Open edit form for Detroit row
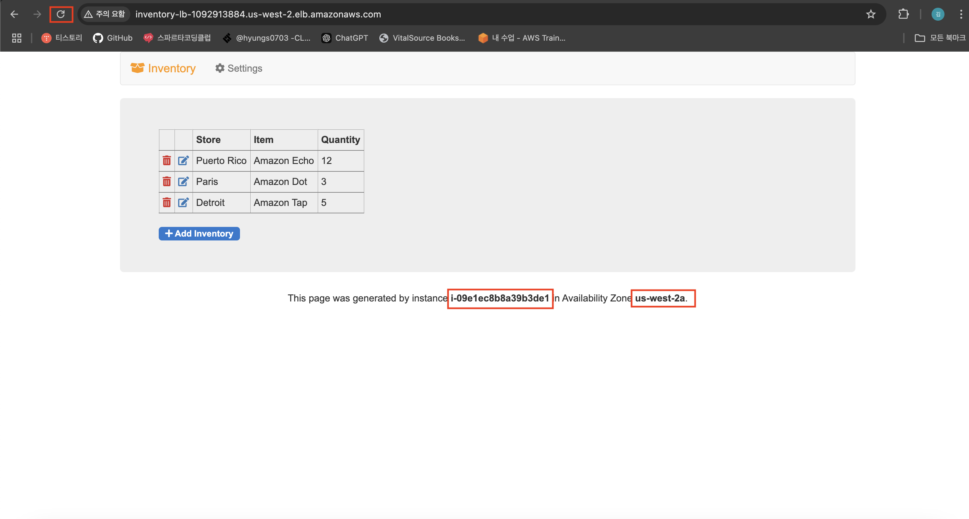969x519 pixels. [x=183, y=203]
